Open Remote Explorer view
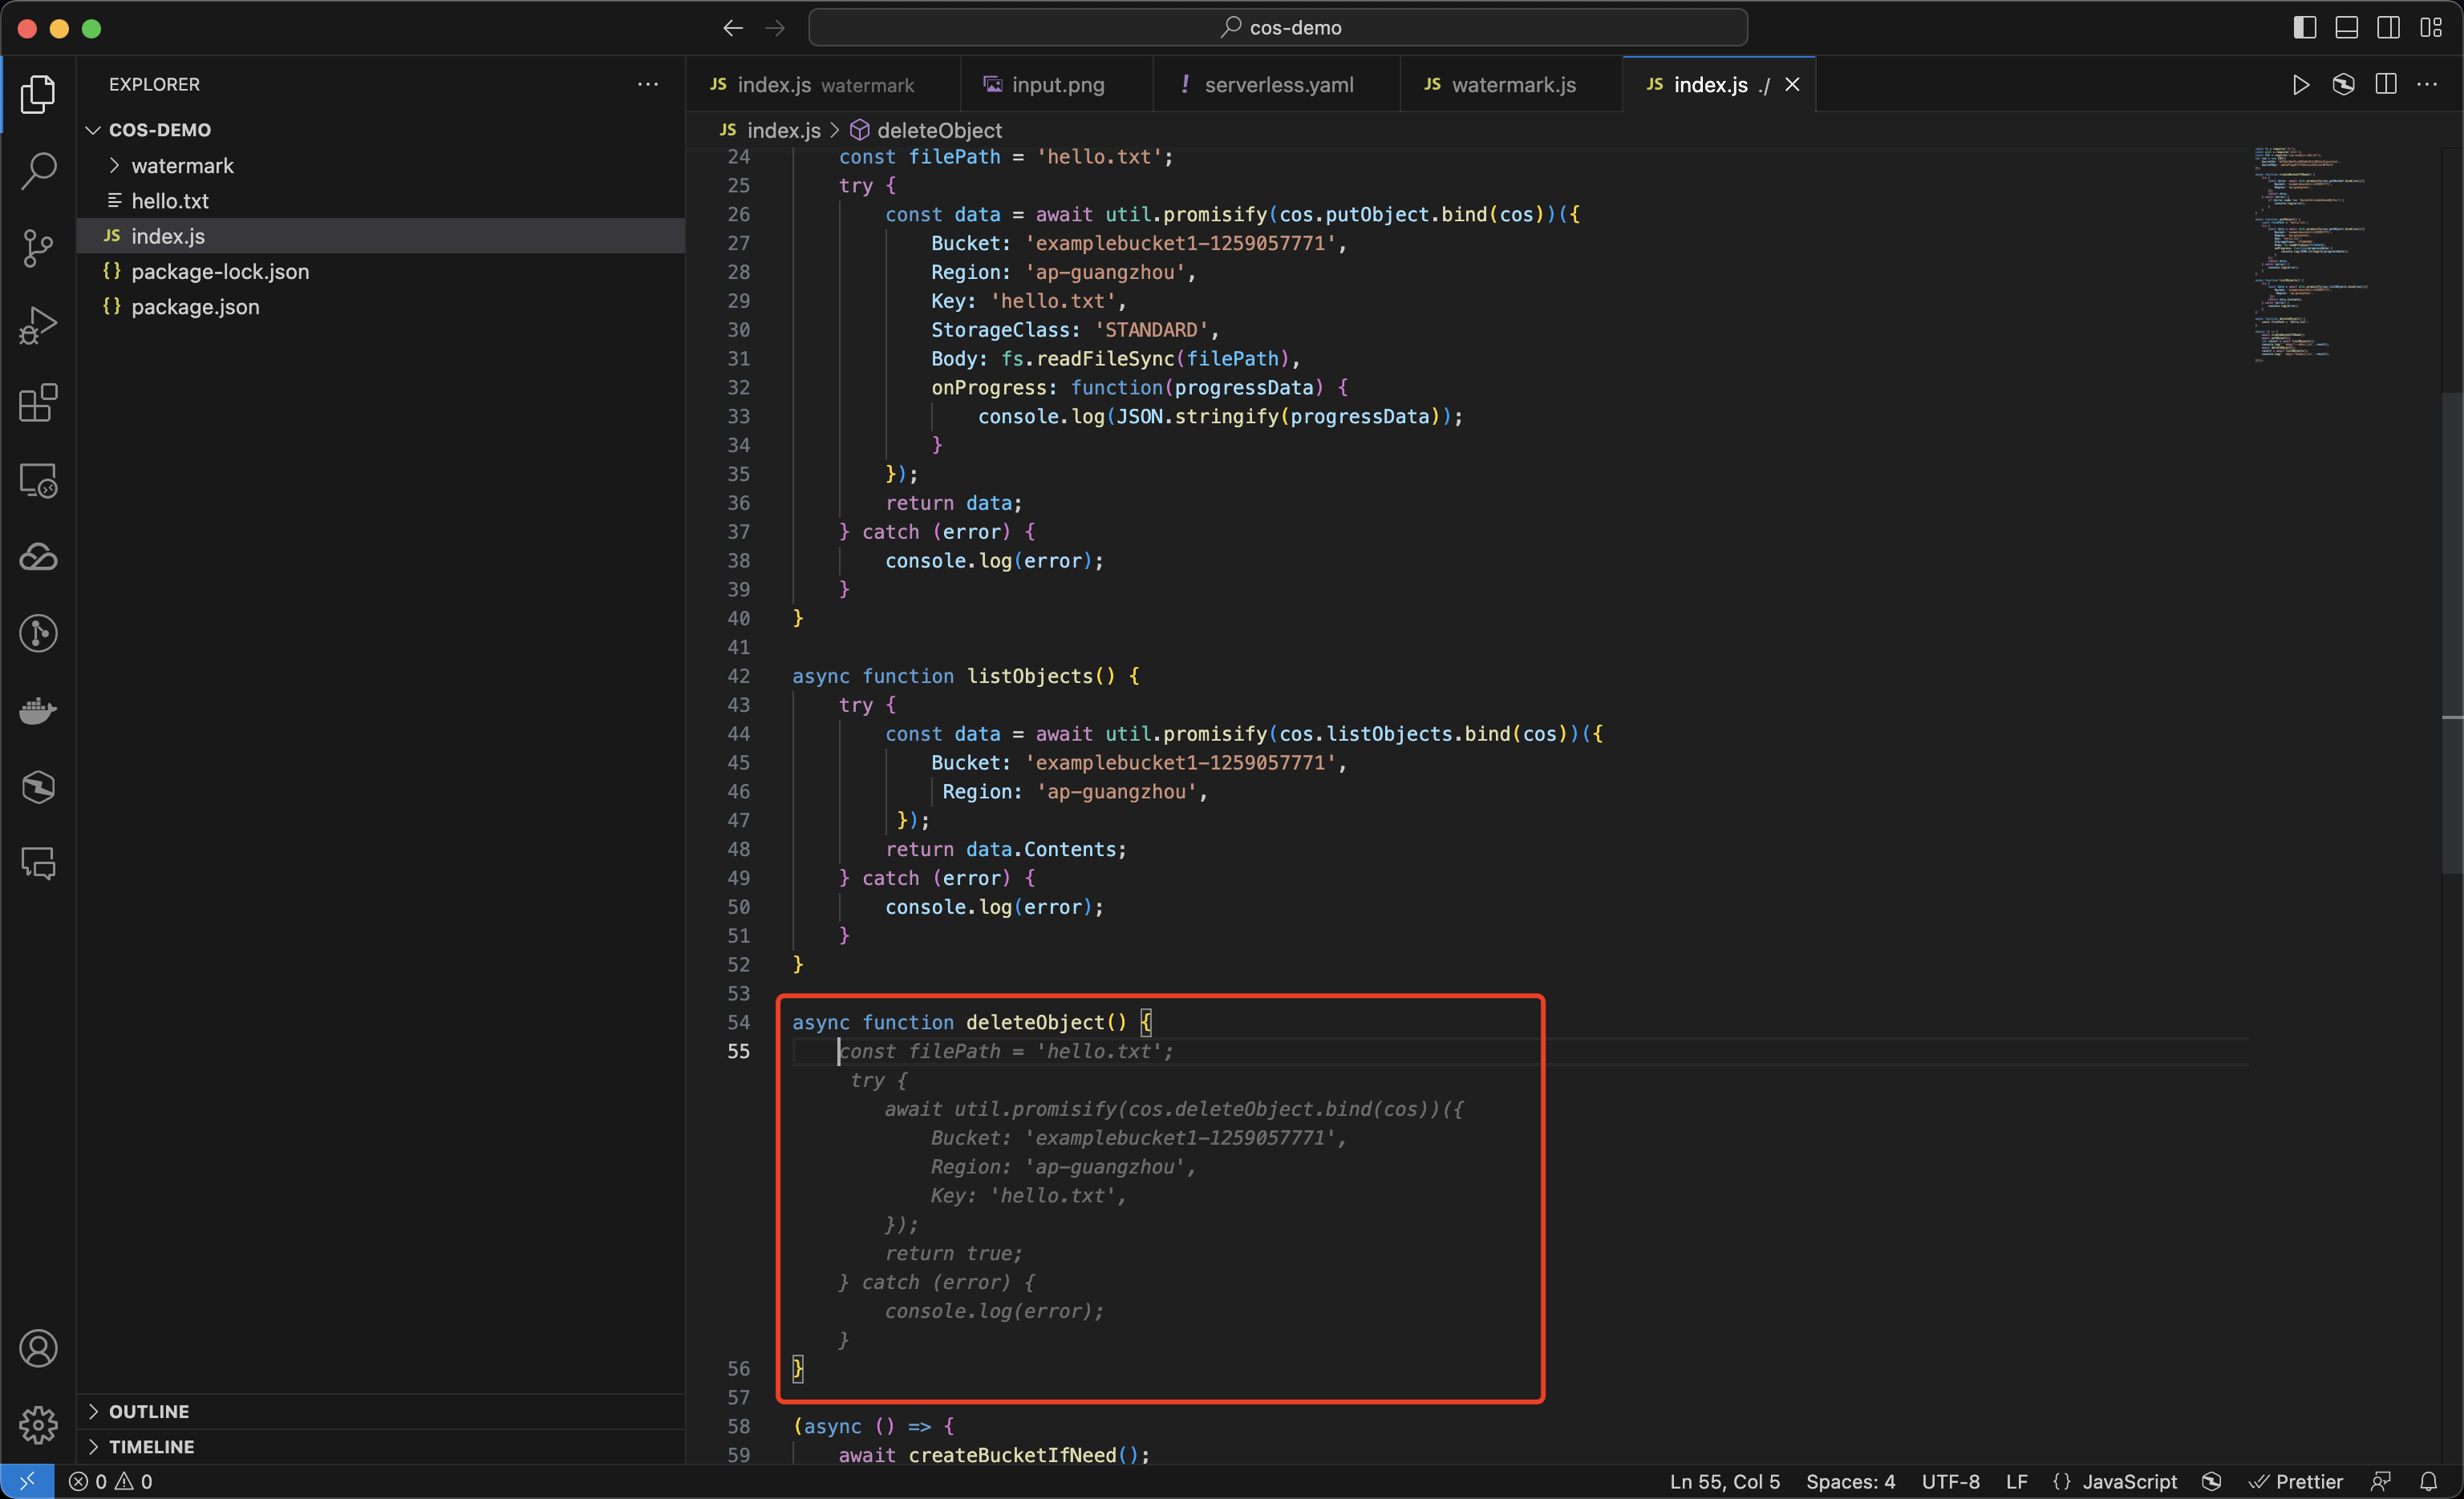 tap(38, 481)
